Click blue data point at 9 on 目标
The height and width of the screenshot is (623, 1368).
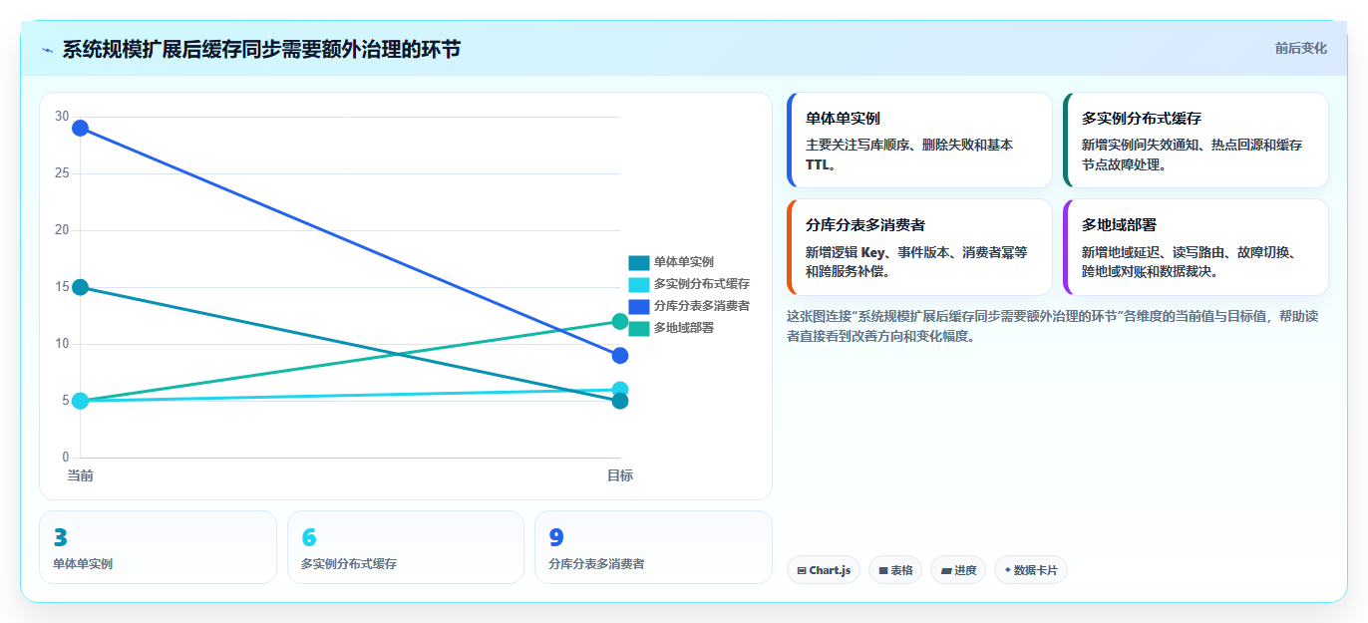click(620, 355)
